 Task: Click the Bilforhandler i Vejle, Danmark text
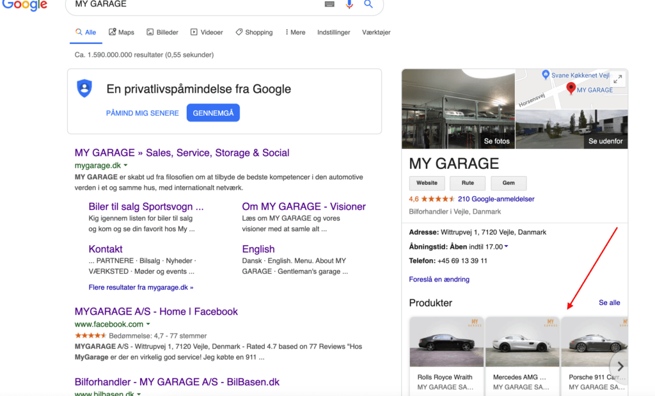(455, 211)
